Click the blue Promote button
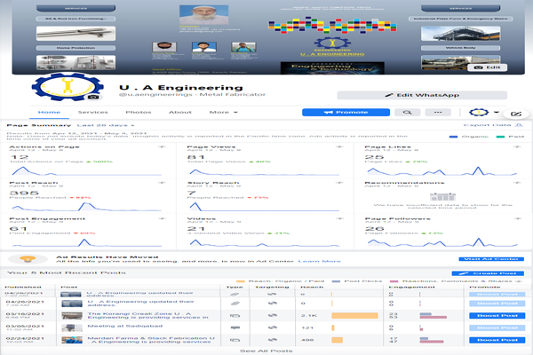533x355 pixels. (346, 113)
